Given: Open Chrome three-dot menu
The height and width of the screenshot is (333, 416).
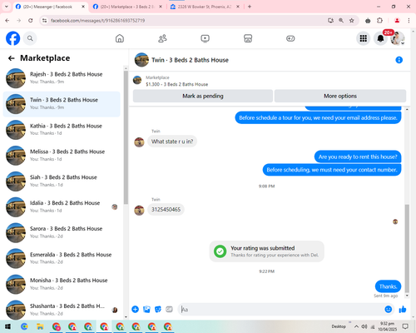Looking at the screenshot, I should pos(409,21).
